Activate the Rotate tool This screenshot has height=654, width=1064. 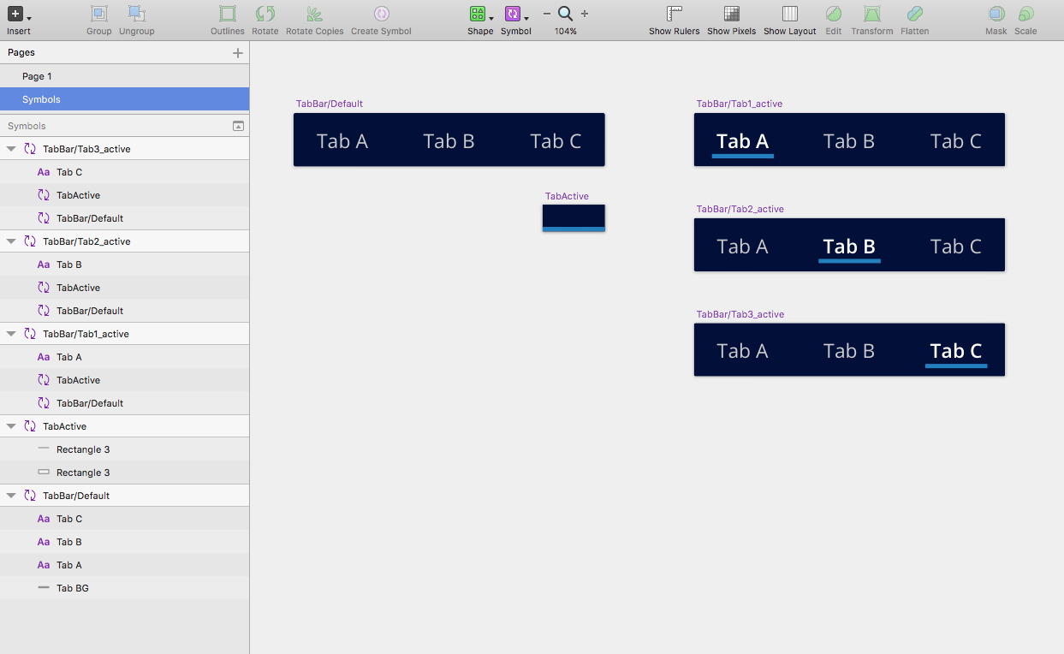(265, 14)
